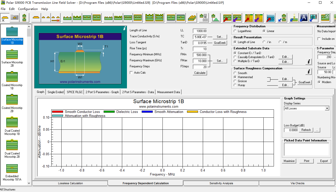Click the differential pair with red X icon
Image resolution: width=336 pixels, height=192 pixels.
(56, 18)
